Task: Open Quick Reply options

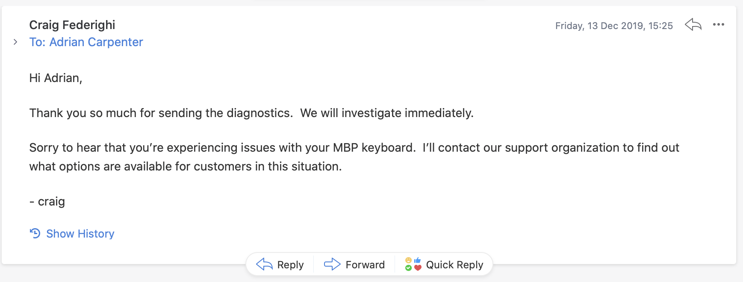Action: pyautogui.click(x=454, y=265)
